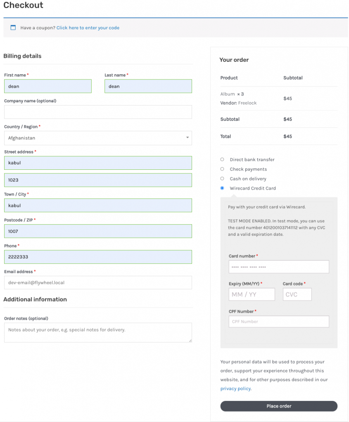Select Cash on delivery payment method
Image resolution: width=349 pixels, height=422 pixels.
[222, 178]
